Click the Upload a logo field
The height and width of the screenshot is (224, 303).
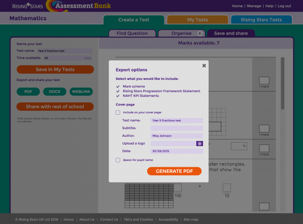coord(173,144)
